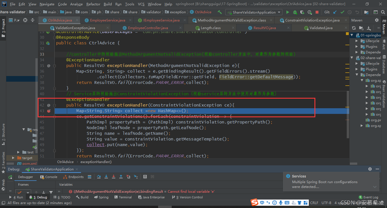Expand the test folder in Project tree
The height and width of the screenshot is (208, 387).
[x=18, y=152]
